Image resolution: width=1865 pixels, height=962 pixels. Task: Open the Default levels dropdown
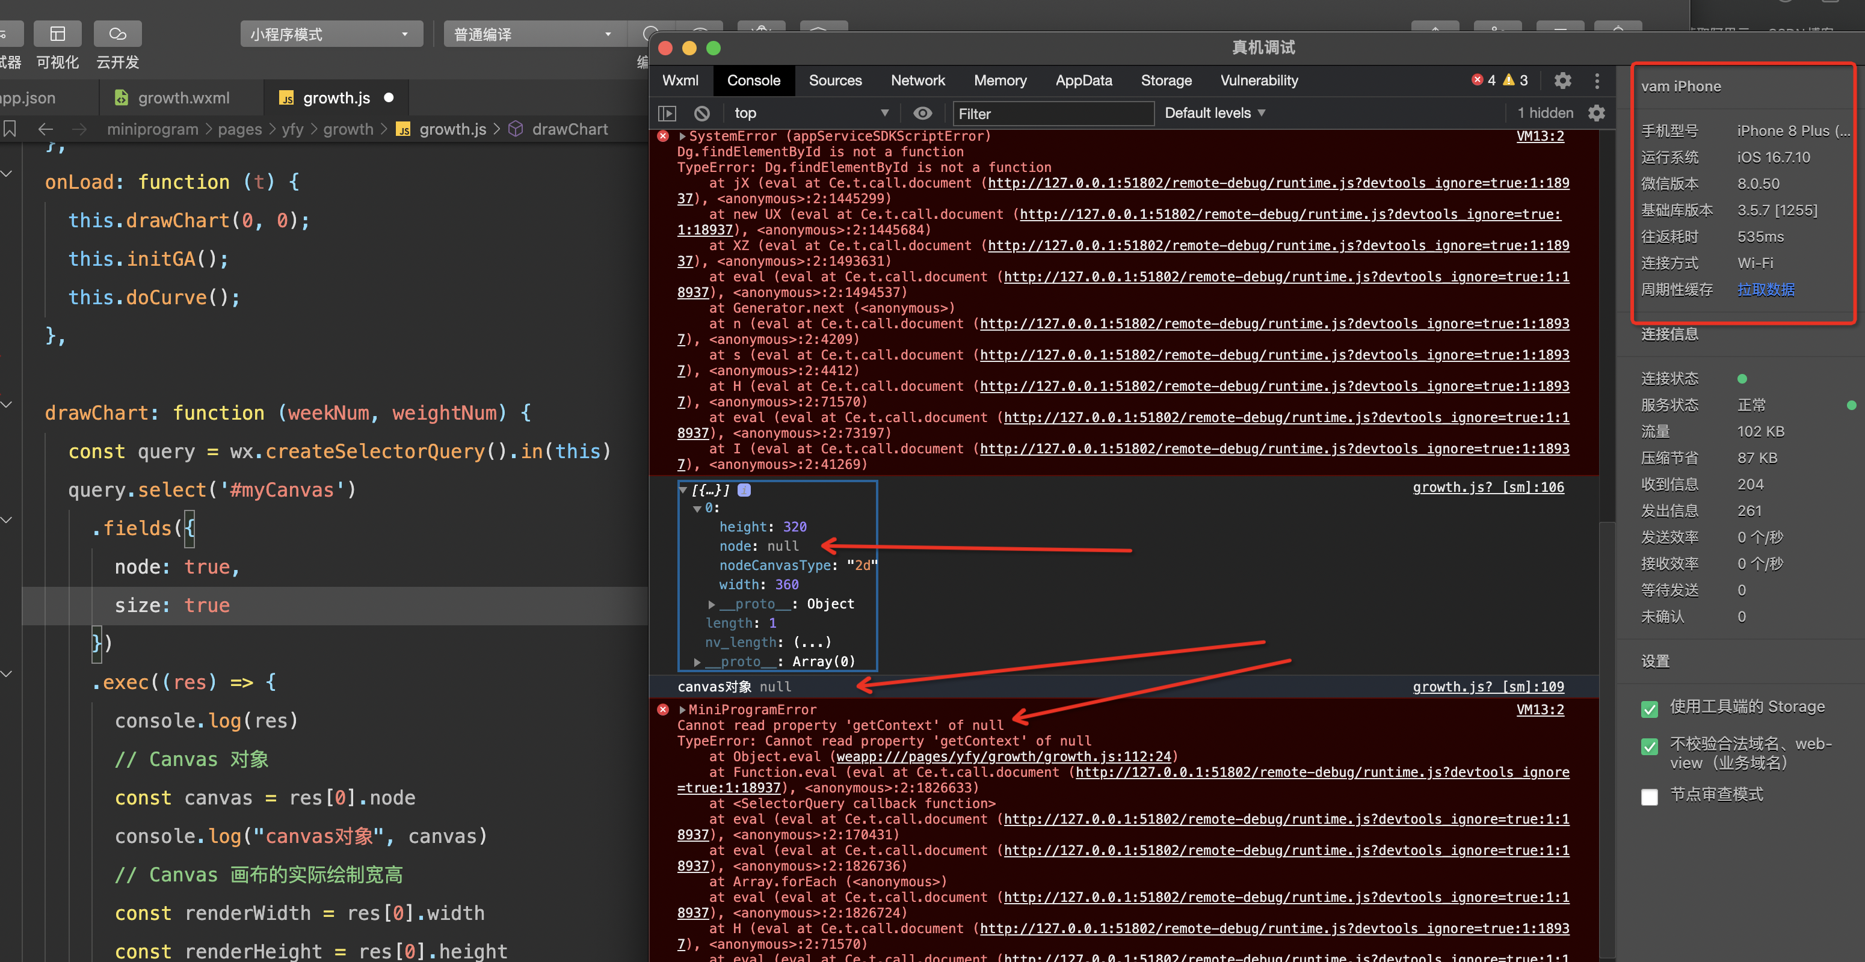click(x=1214, y=114)
